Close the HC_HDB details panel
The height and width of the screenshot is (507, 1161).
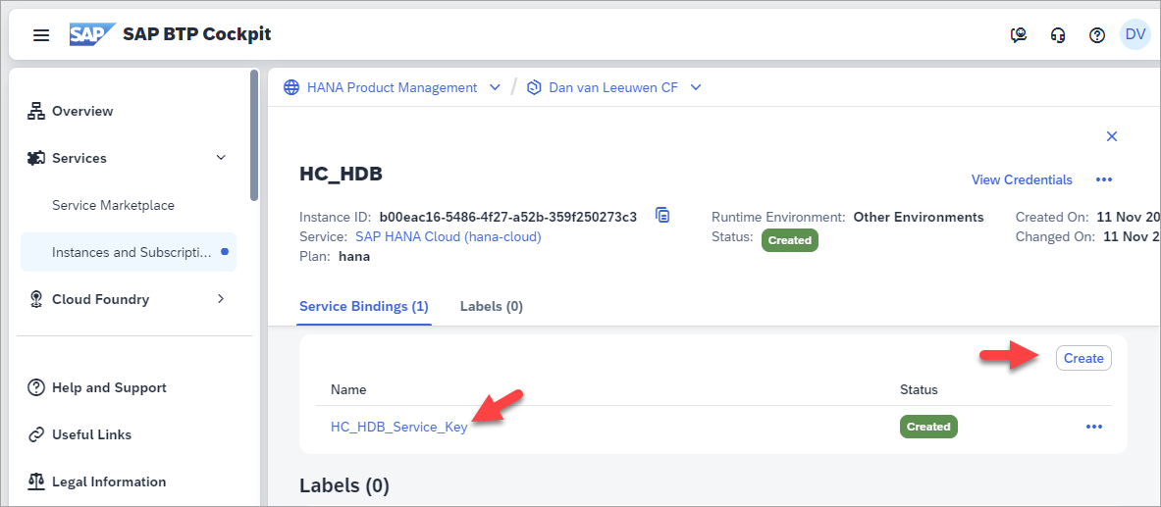click(1111, 136)
